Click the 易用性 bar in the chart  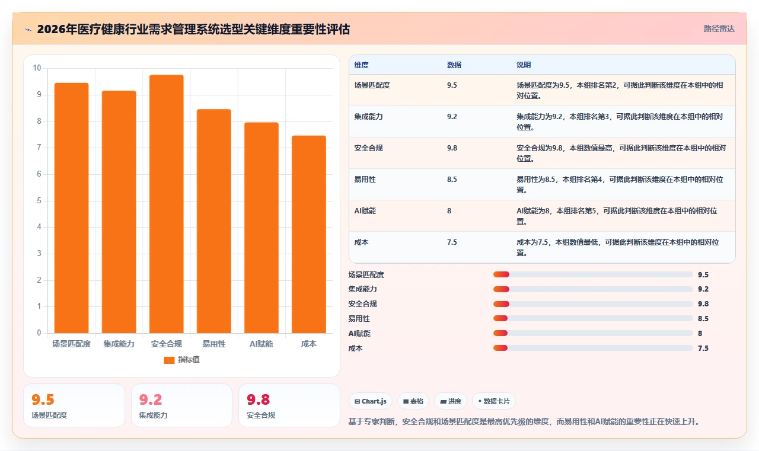213,221
